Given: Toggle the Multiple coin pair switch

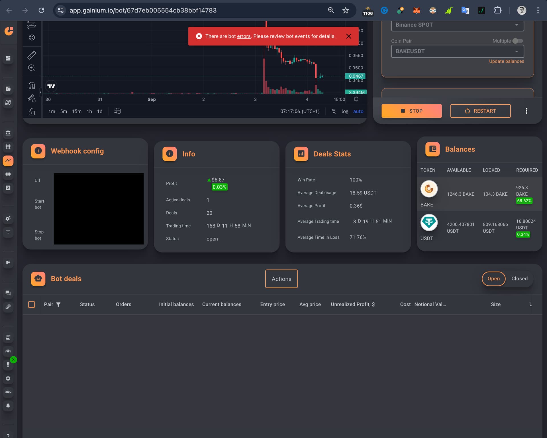Looking at the screenshot, I should coord(518,41).
